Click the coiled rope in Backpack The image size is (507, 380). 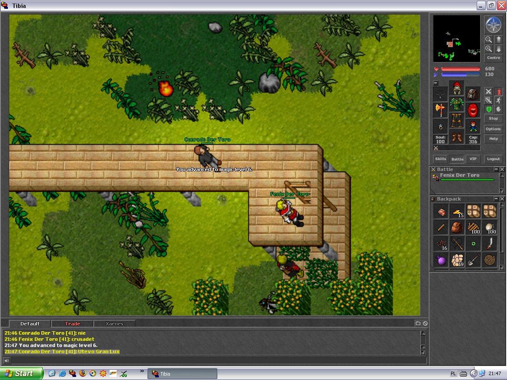pyautogui.click(x=489, y=260)
